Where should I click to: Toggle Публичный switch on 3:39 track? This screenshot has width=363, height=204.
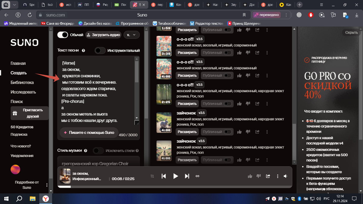pos(228,53)
